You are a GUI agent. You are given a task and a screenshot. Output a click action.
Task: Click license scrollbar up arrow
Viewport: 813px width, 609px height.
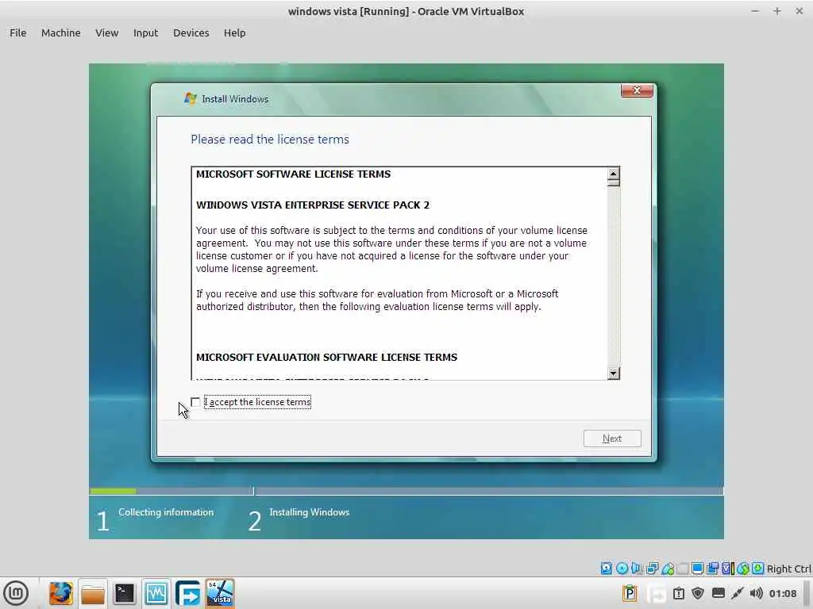pyautogui.click(x=614, y=174)
